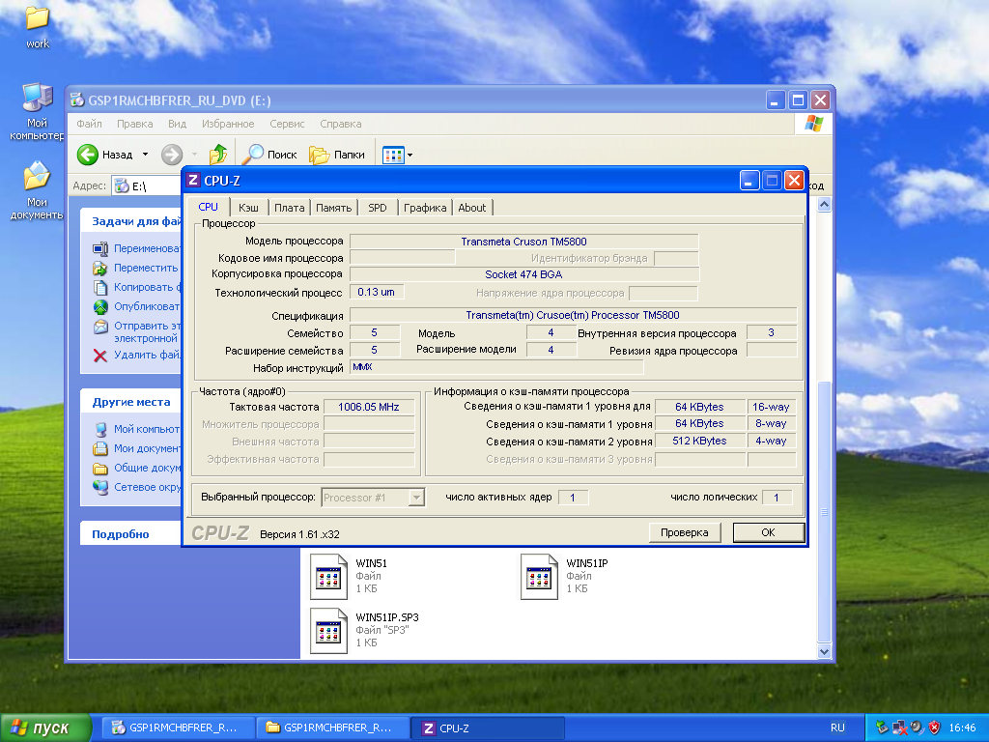Click the RU language indicator in taskbar

point(837,728)
